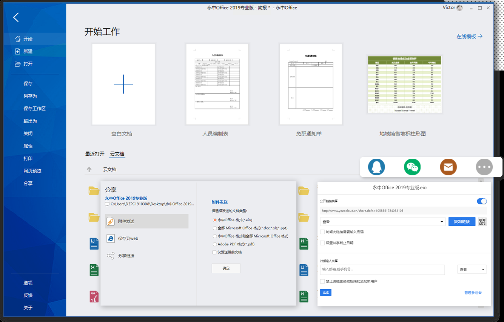Switch to the 最近打开 tab

[x=95, y=154]
